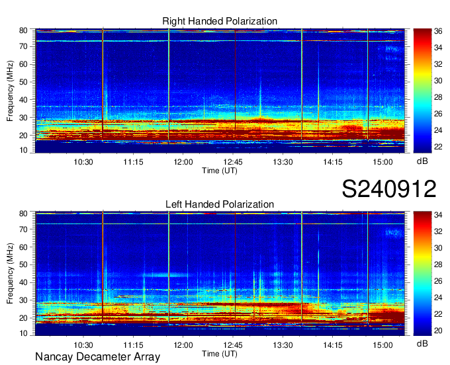This screenshot has height=365, width=450.
Task: Click the "Left Handed Polarization" plot title
Action: coord(220,204)
